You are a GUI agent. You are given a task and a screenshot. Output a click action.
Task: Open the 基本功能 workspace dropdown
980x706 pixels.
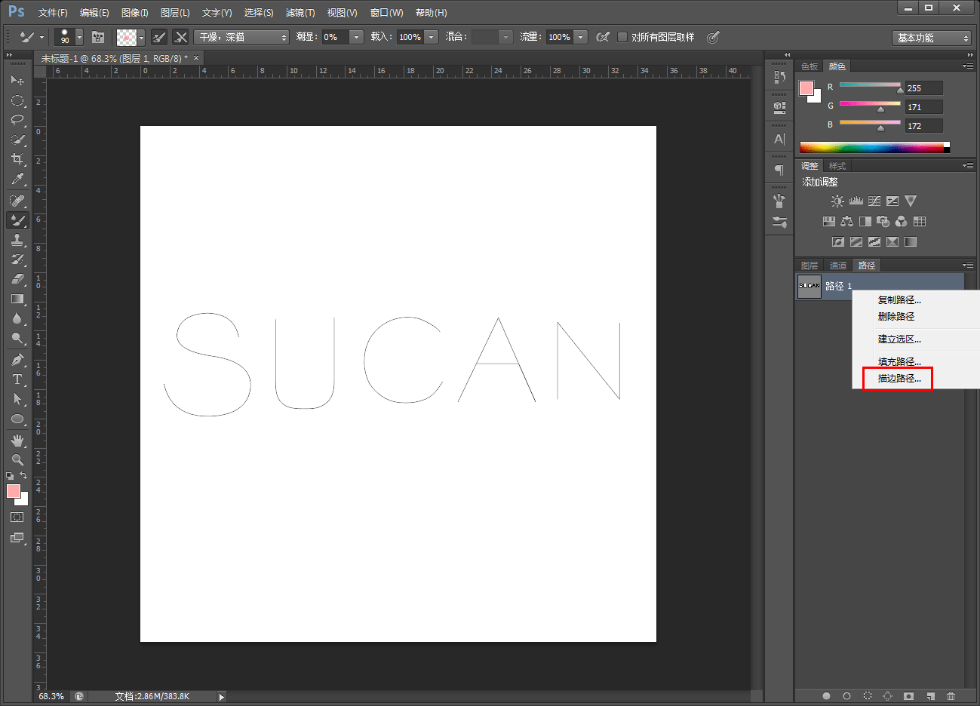pos(932,38)
